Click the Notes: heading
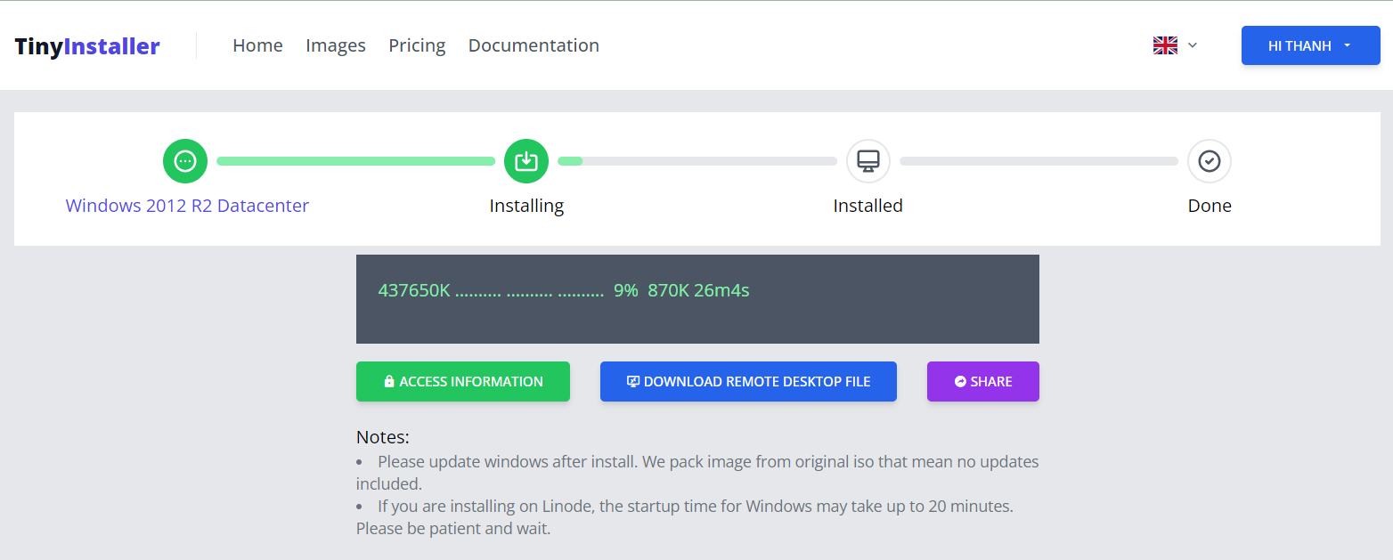 point(382,437)
